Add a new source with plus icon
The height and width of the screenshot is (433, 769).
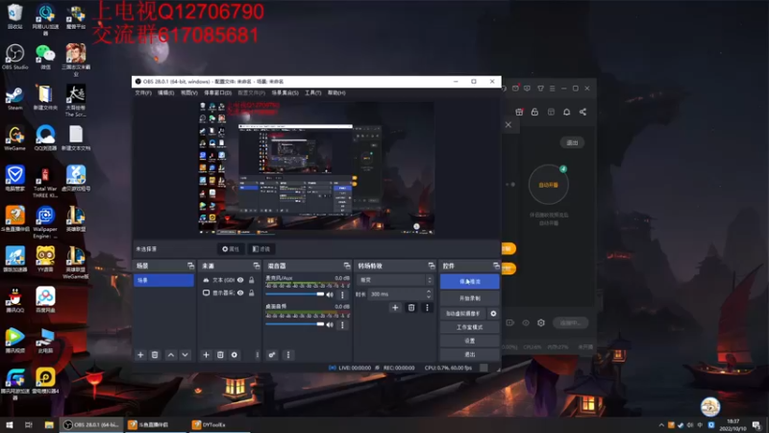206,354
